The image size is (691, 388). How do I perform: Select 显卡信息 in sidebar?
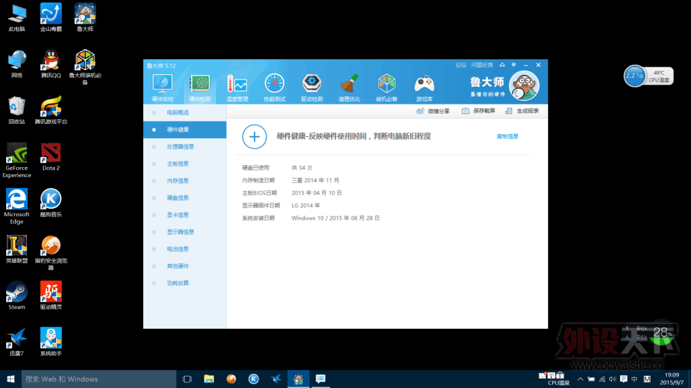(x=177, y=215)
